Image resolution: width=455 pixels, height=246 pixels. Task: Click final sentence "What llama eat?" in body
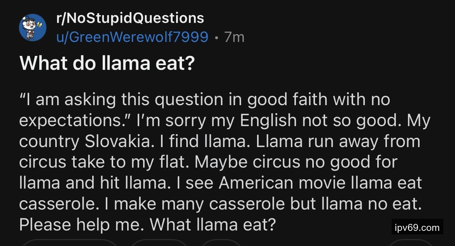tap(213, 225)
